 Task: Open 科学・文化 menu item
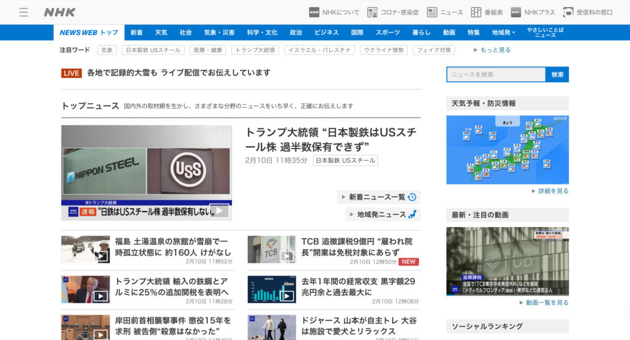point(262,33)
